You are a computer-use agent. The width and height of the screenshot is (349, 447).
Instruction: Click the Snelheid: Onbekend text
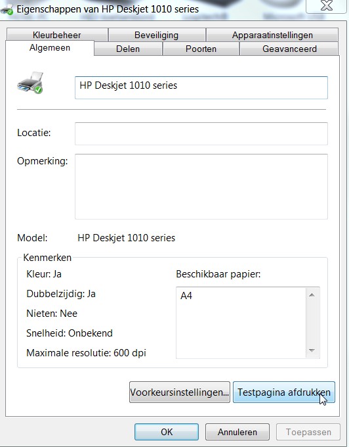tap(70, 333)
